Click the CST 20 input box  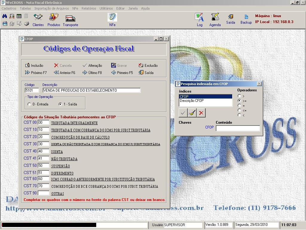click(44, 137)
